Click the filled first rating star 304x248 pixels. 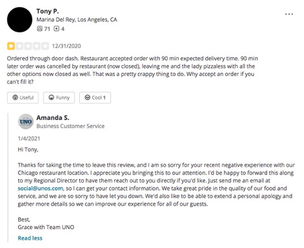(11, 46)
